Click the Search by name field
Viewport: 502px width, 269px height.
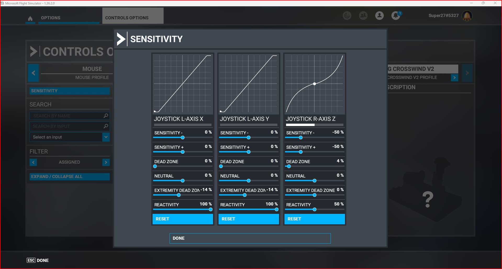coord(70,116)
